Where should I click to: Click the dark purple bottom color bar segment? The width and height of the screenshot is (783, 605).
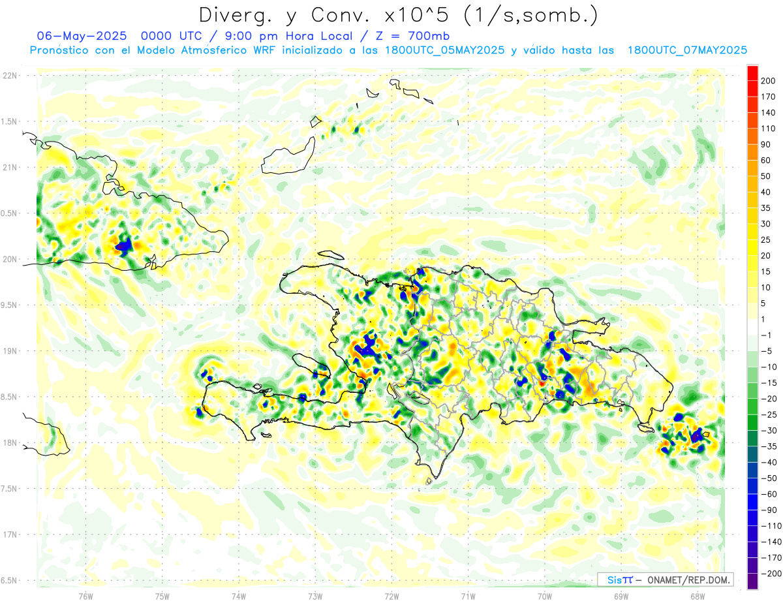coord(752,582)
